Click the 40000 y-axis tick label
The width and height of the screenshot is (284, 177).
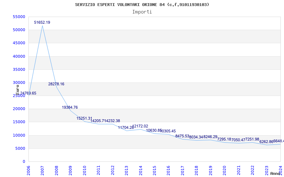[x=19, y=56]
